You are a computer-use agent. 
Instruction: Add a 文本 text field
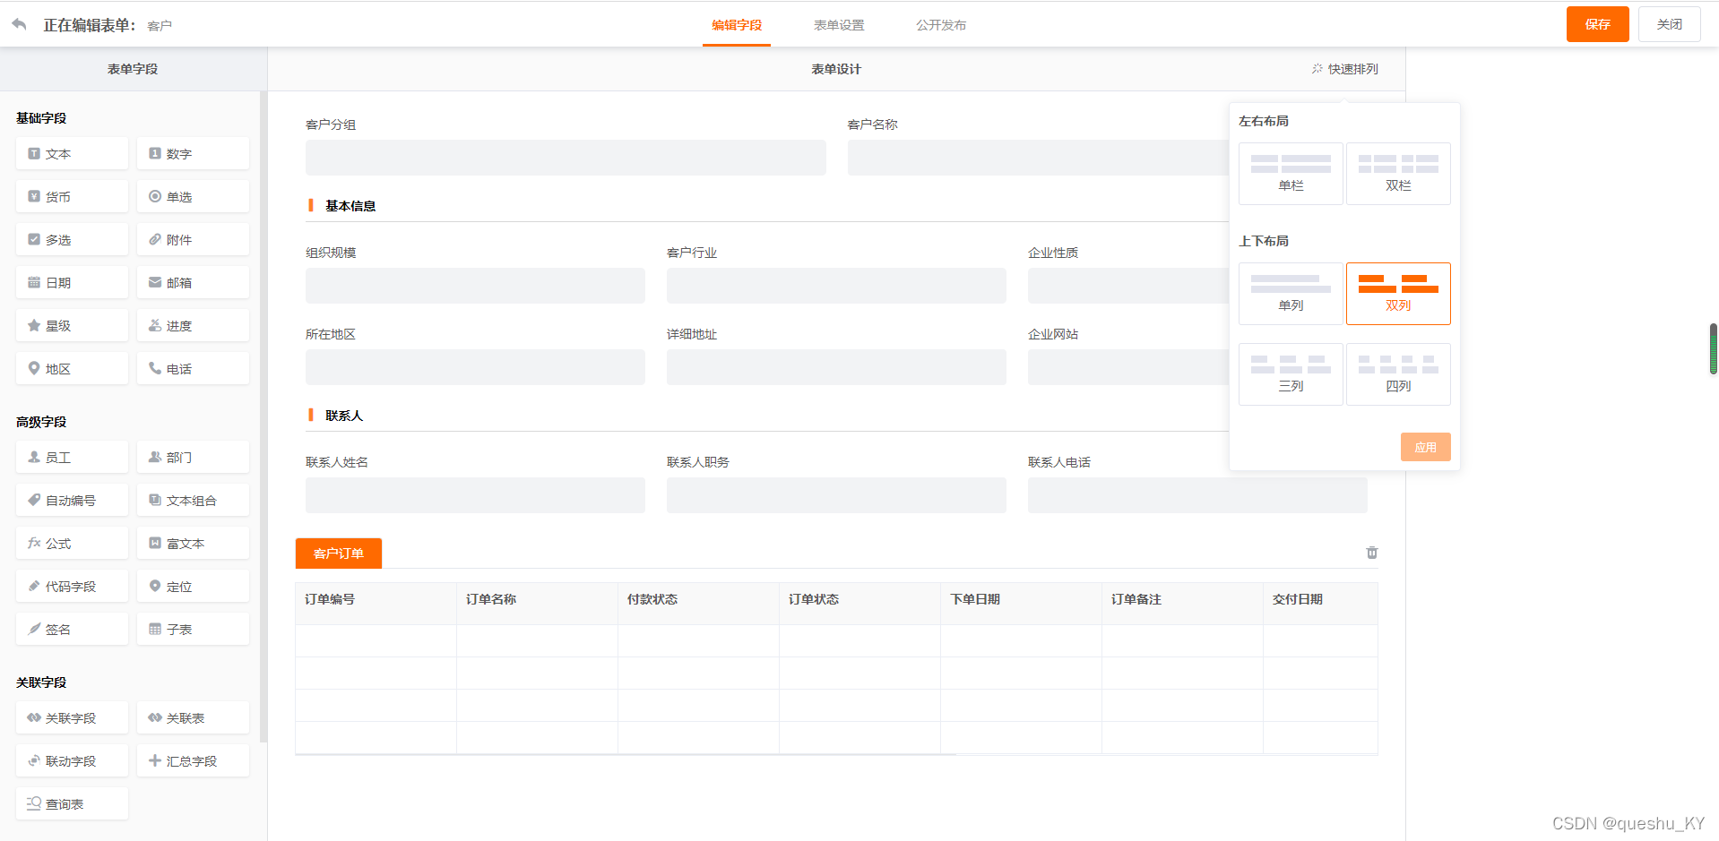tap(72, 153)
